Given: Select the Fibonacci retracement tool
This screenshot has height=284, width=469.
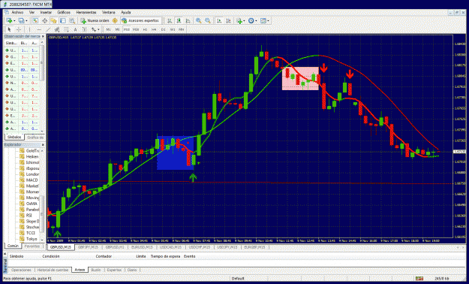Looking at the screenshot, I should tap(66, 29).
